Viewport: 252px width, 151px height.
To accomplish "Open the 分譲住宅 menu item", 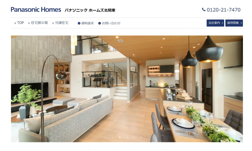I will [61, 23].
